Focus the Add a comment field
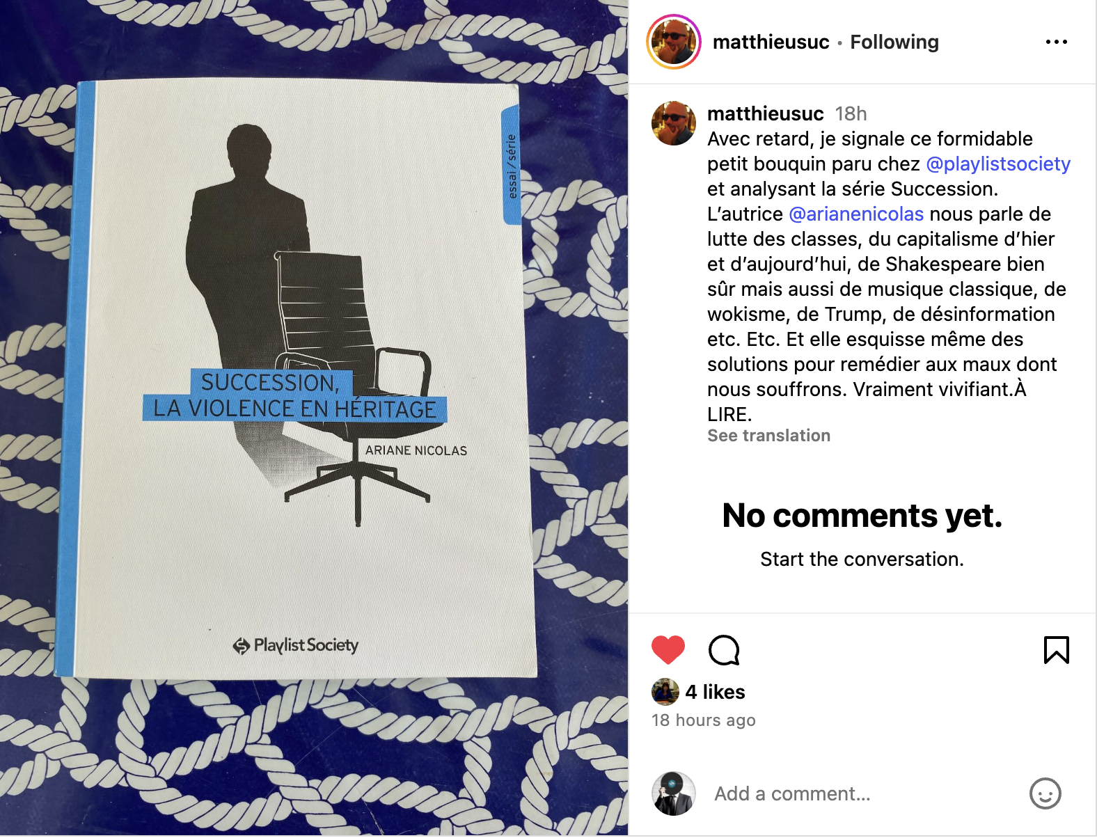The width and height of the screenshot is (1097, 838). (x=863, y=793)
